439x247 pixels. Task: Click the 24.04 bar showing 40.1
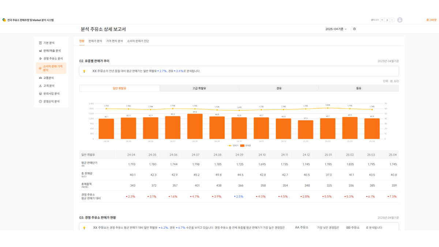pyautogui.click(x=106, y=129)
